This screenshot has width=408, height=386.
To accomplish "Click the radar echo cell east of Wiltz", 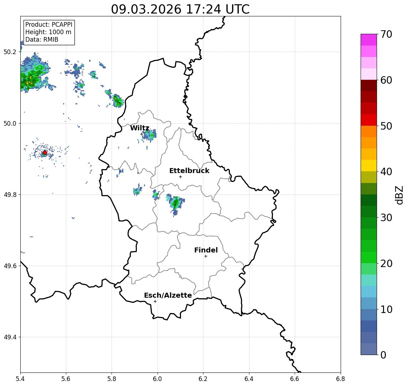I will 149,135.
